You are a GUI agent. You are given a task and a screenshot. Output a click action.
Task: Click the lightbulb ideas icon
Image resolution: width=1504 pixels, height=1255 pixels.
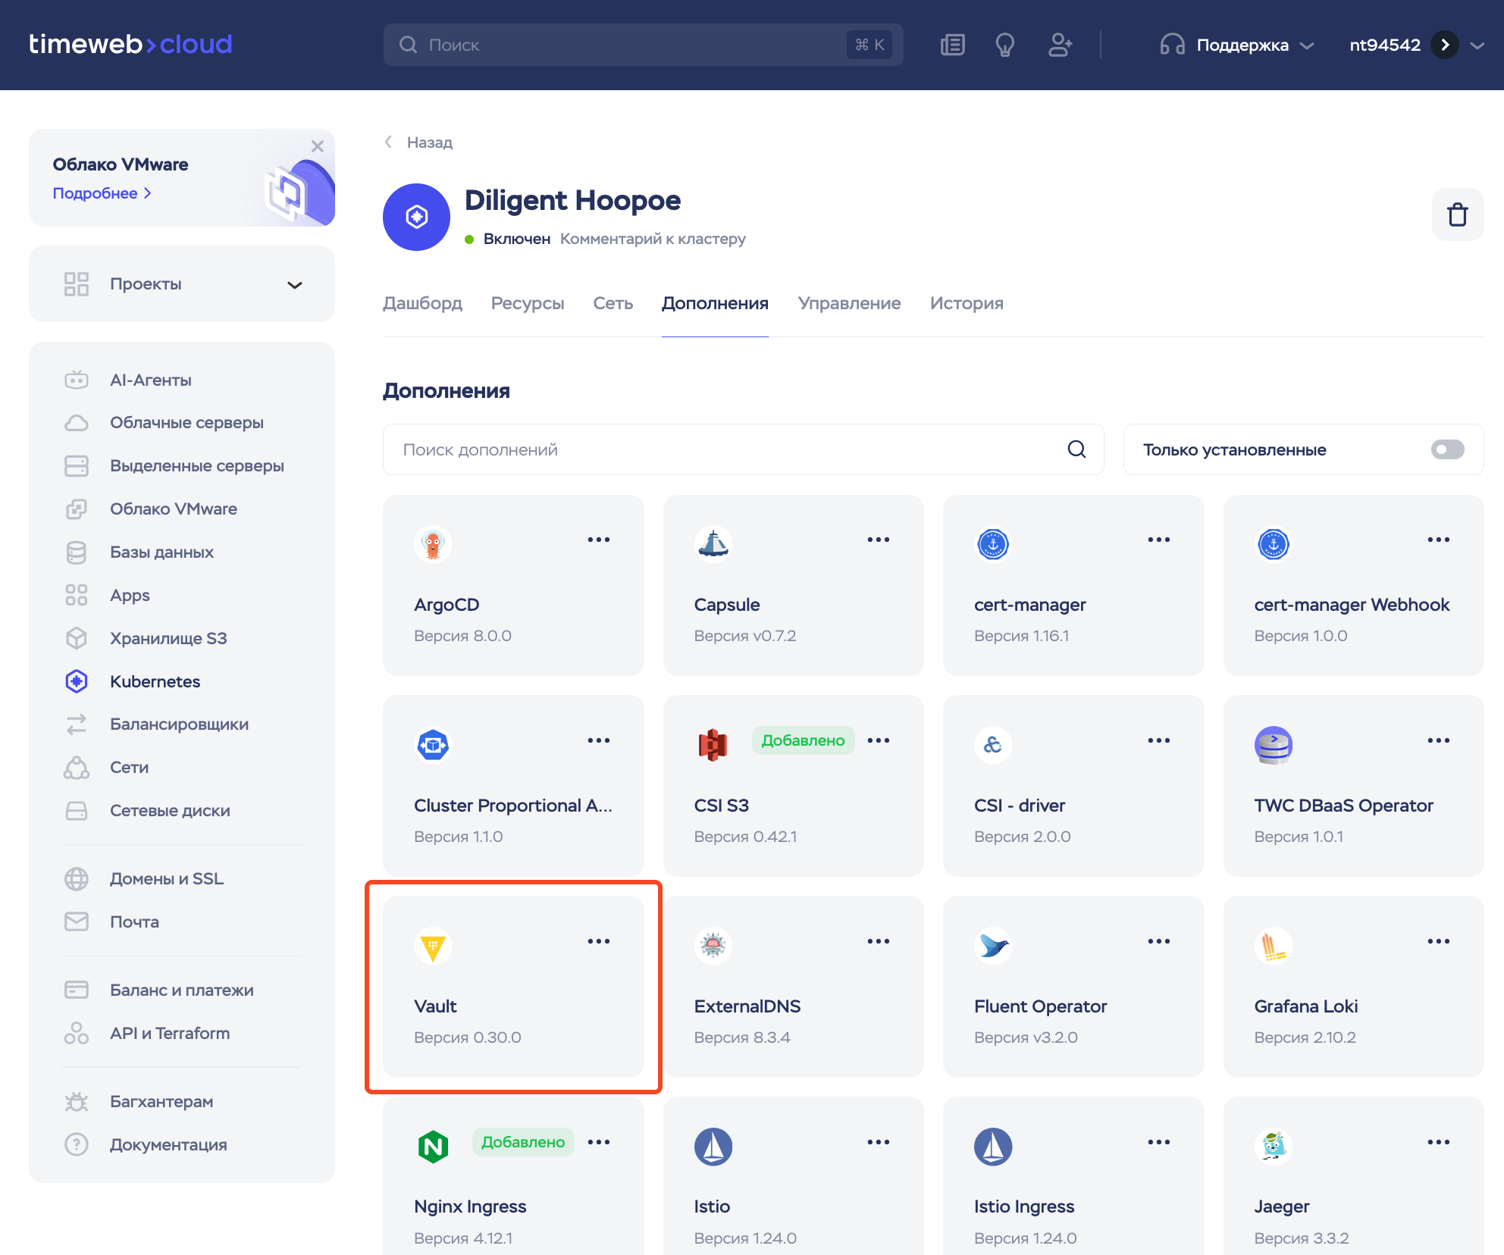1005,45
